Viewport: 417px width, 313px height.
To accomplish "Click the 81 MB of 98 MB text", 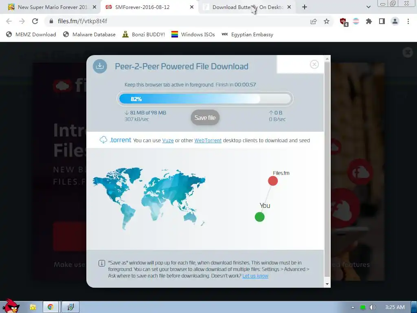I will (x=148, y=113).
